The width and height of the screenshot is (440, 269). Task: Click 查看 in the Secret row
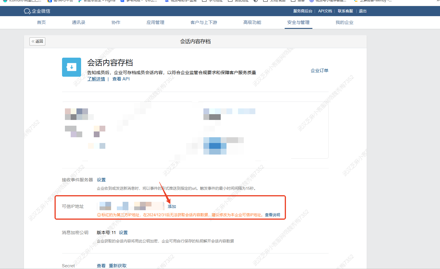(x=101, y=266)
